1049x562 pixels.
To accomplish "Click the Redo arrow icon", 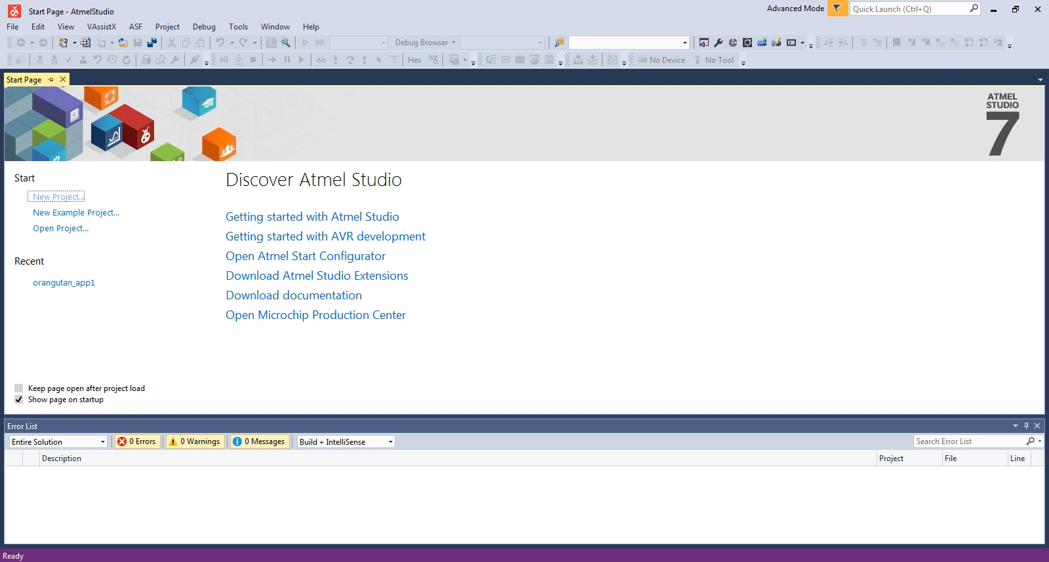I will click(243, 43).
